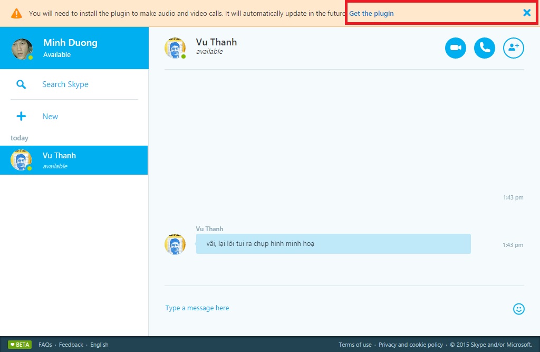This screenshot has width=540, height=352.
Task: Open the emoticon picker
Action: (x=518, y=309)
